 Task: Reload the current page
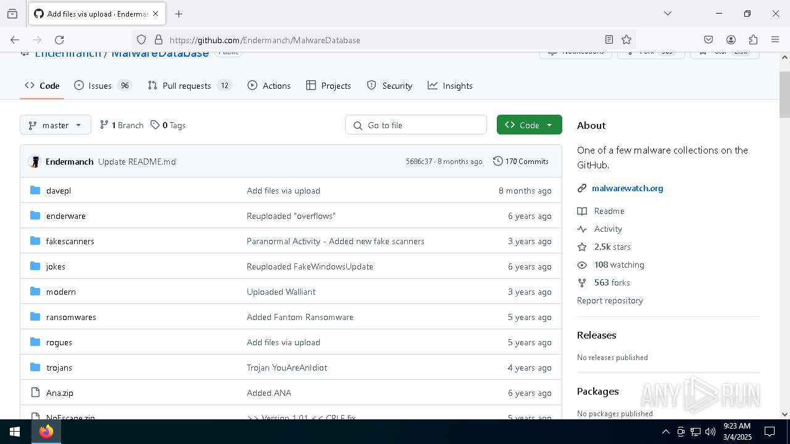[x=59, y=40]
